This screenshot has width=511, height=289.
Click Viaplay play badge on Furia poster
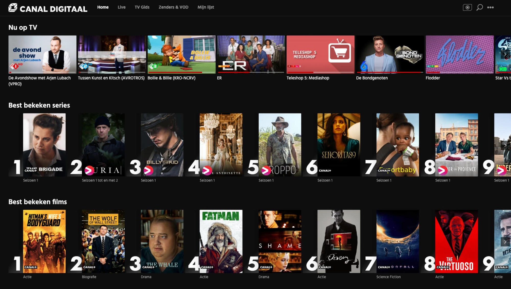[89, 170]
